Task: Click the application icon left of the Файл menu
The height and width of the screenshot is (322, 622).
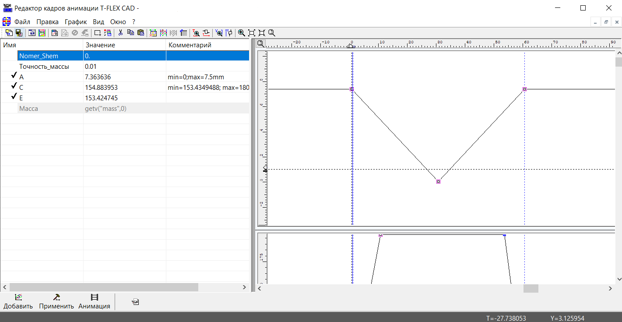Action: (7, 21)
